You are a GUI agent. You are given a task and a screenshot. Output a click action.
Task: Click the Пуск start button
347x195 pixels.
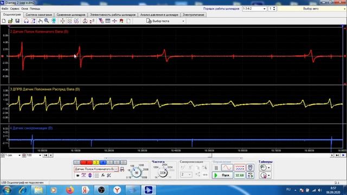222,175
